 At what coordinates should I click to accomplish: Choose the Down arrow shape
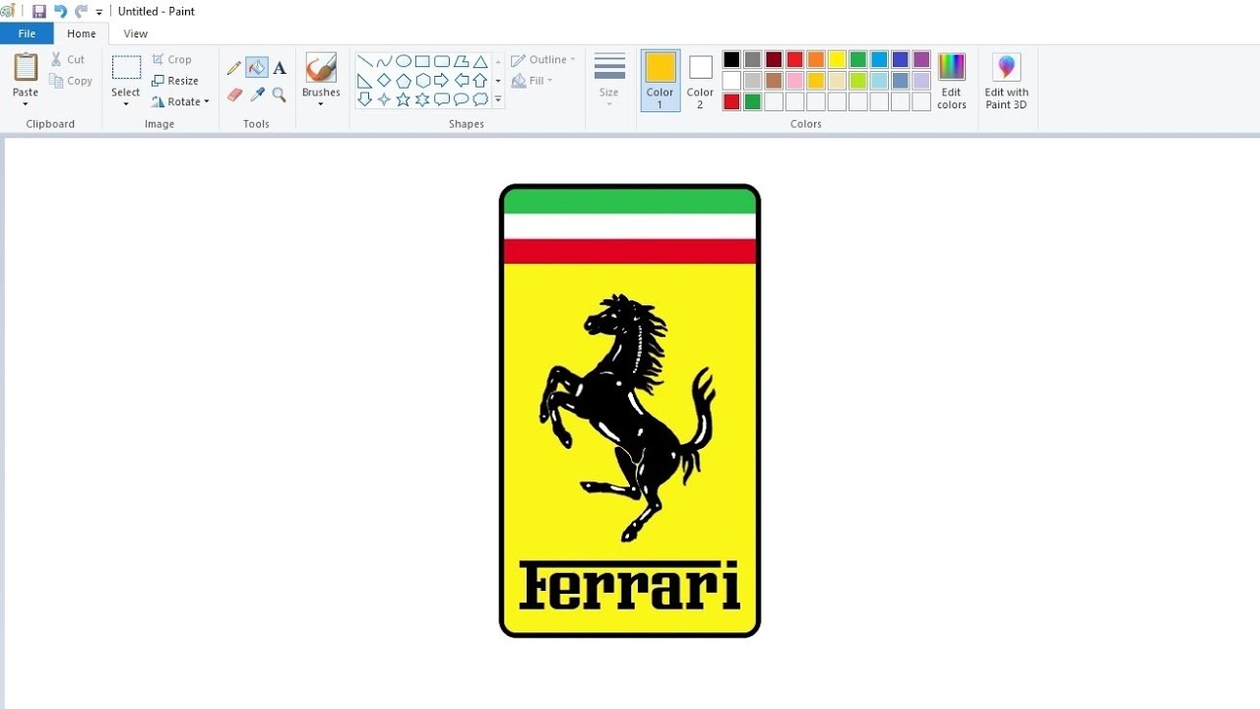364,99
